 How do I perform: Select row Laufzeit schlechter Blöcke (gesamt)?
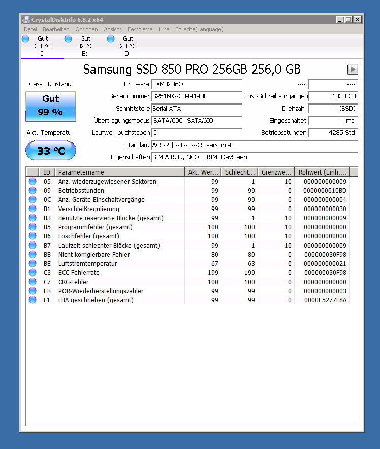(188, 246)
